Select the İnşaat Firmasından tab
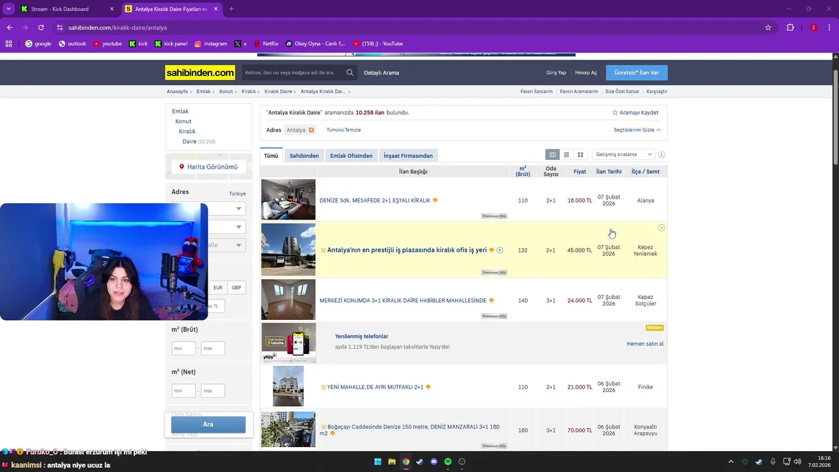 [x=408, y=156]
